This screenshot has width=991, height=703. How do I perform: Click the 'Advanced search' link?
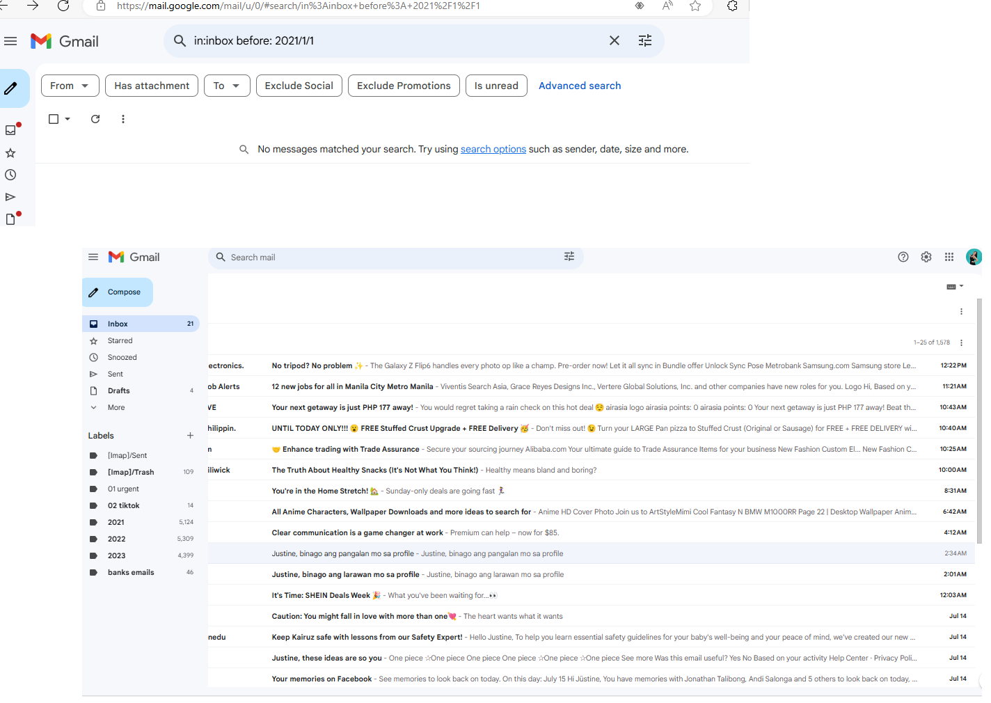click(x=580, y=86)
